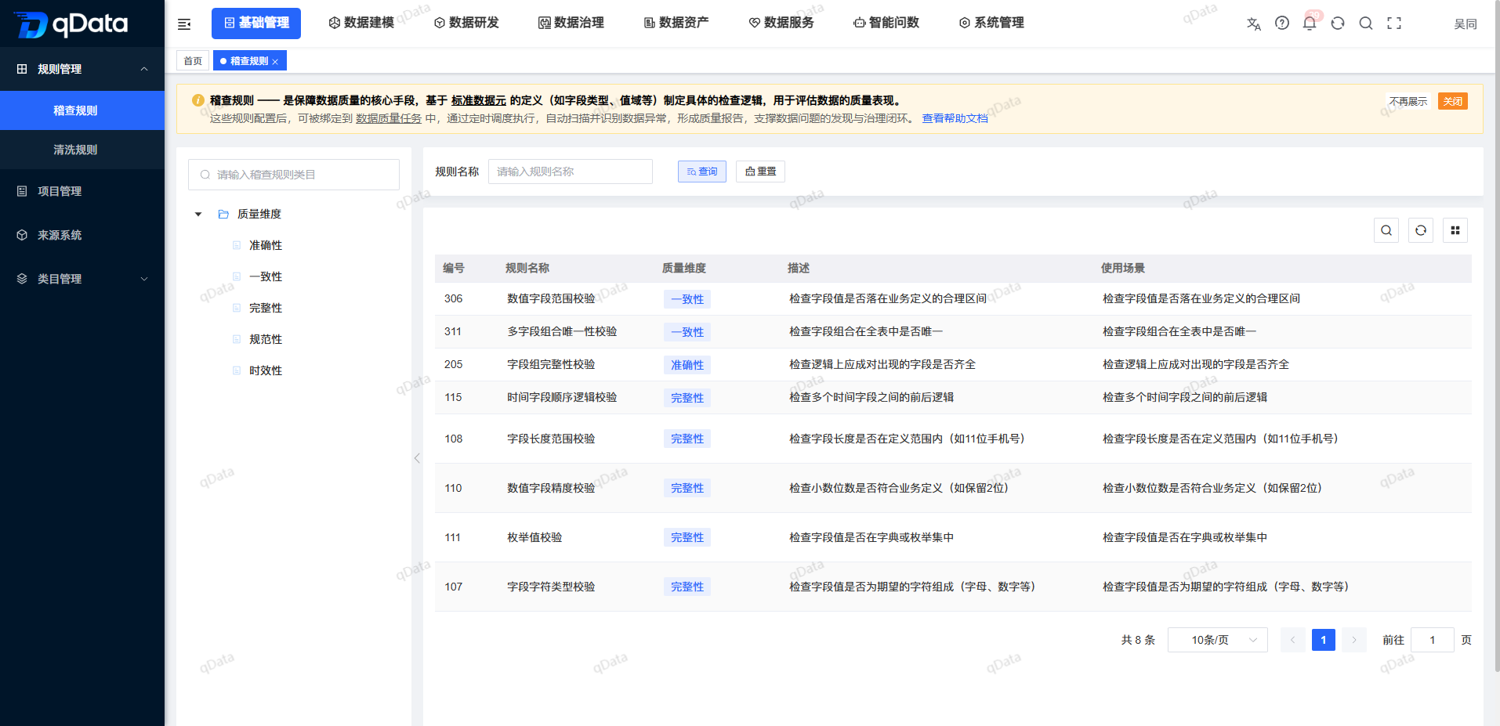1500x726 pixels.
Task: Collapse the 规则管理 sidebar menu
Action: (144, 69)
